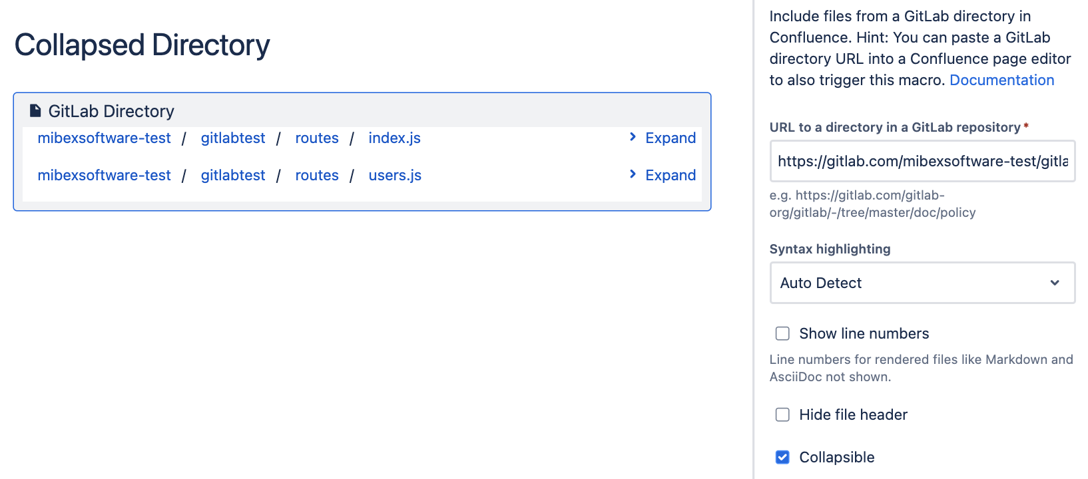Expand the users.js file entry
The width and height of the screenshot is (1088, 479).
pos(670,174)
